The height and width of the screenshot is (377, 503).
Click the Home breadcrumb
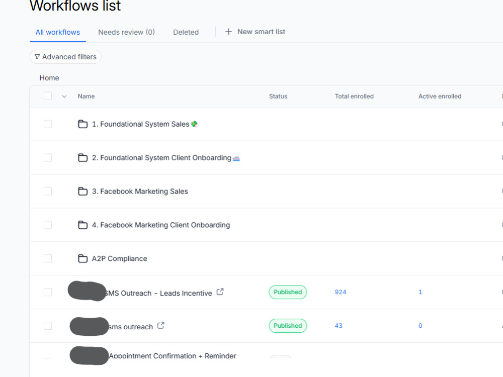[x=49, y=78]
